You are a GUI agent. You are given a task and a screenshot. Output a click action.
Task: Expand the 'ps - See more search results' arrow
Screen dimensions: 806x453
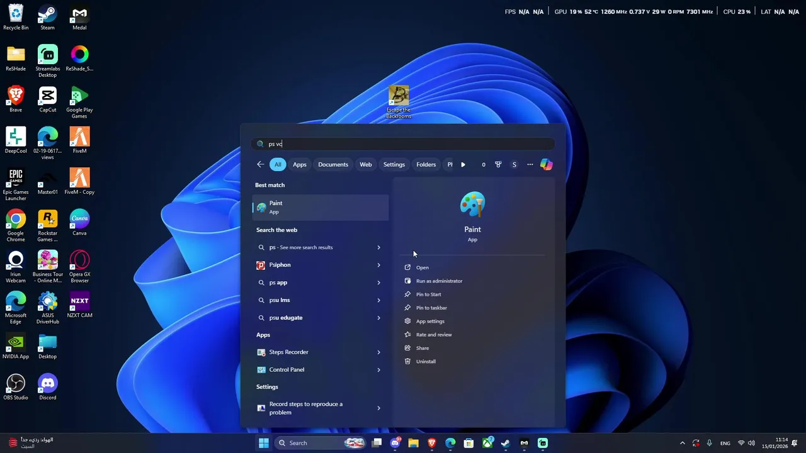click(378, 247)
